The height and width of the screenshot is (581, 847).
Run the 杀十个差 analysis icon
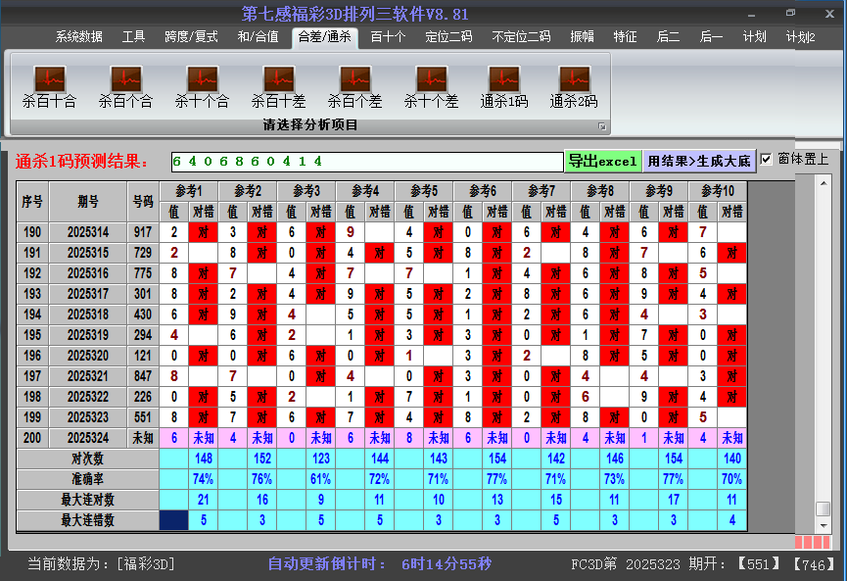point(431,80)
